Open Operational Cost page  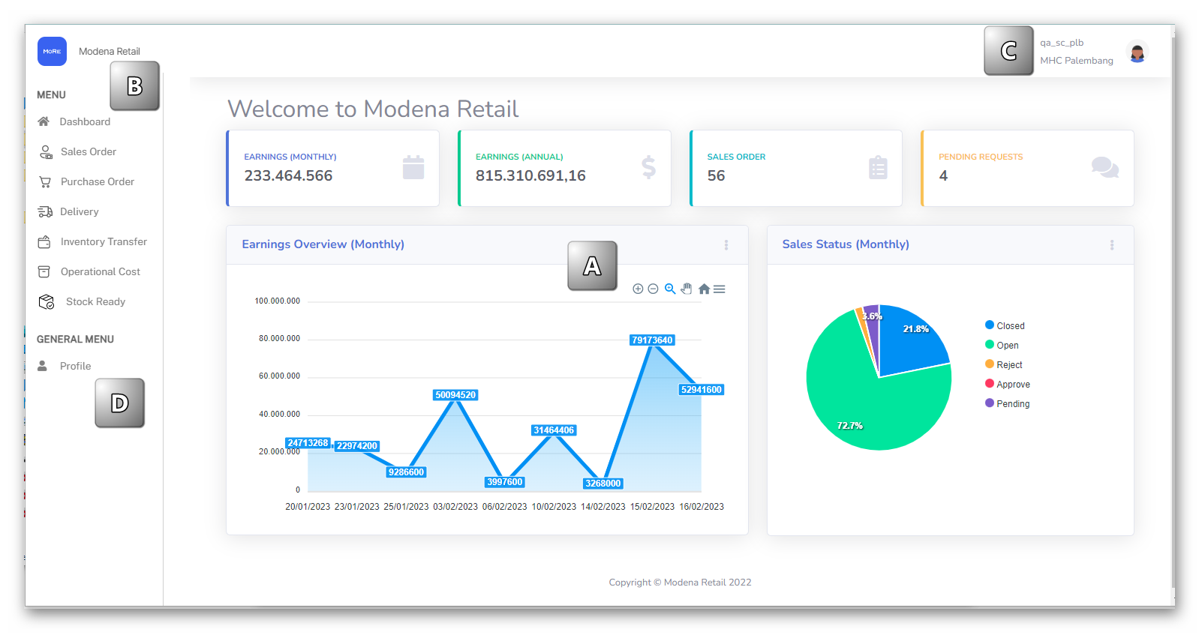[100, 271]
